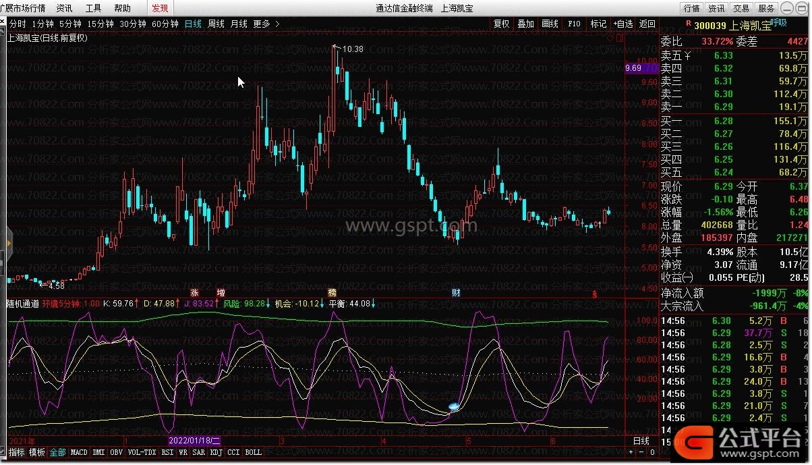Open the 帮助 menu
The height and width of the screenshot is (465, 812).
point(123,8)
